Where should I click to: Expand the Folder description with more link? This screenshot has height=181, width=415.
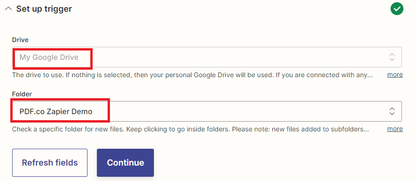395,129
